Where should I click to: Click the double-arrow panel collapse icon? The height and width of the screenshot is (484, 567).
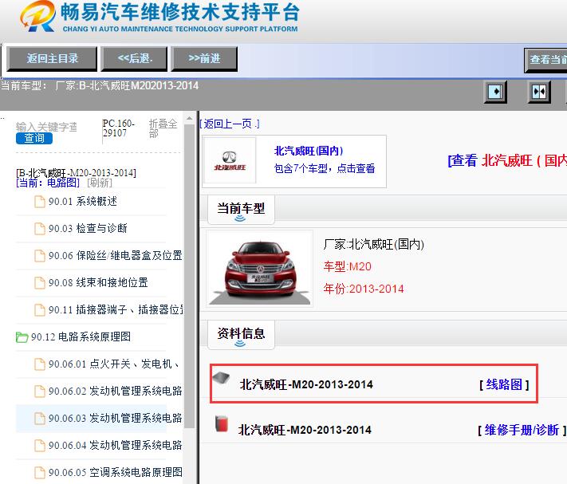[539, 92]
